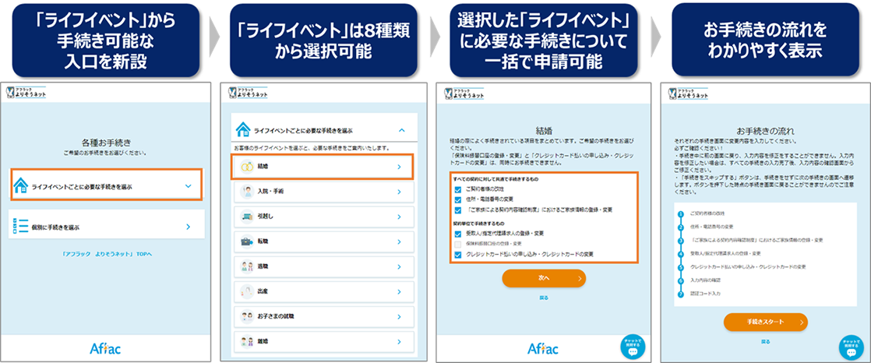Click the chevron on the 転職 row
This screenshot has width=871, height=363.
click(399, 242)
